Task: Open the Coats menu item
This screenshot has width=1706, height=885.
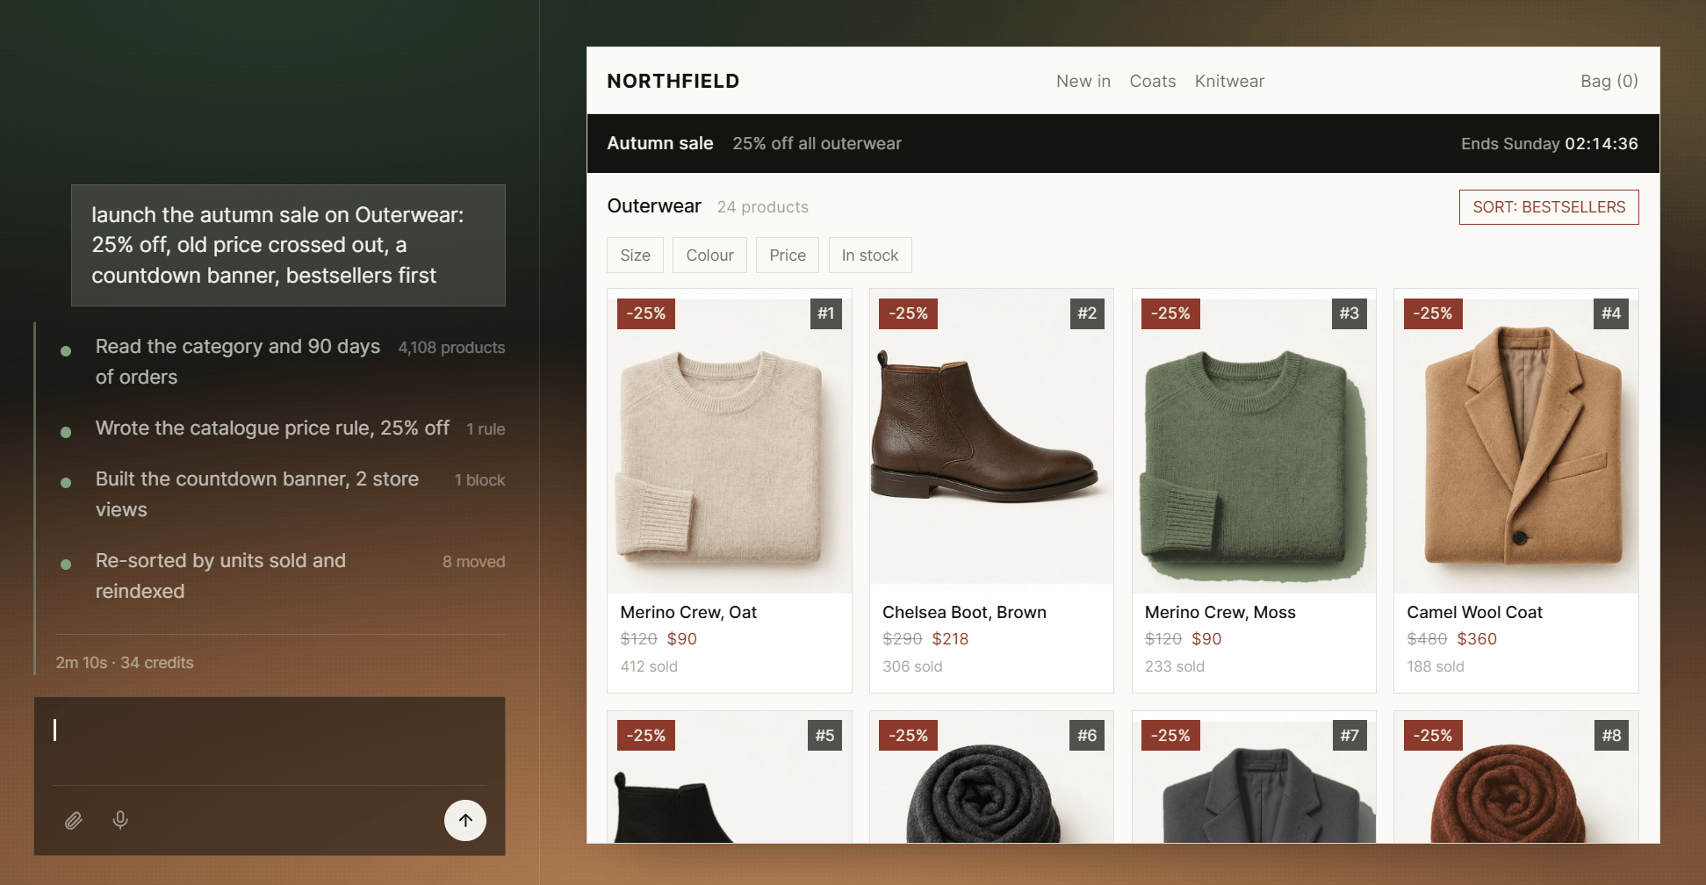Action: tap(1153, 81)
